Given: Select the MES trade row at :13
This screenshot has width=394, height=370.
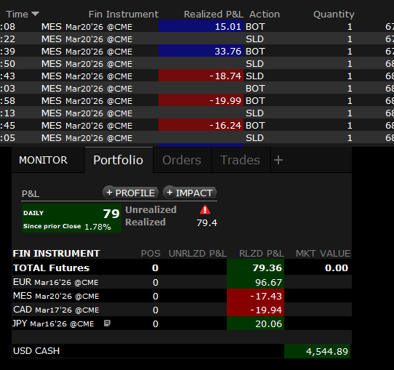Looking at the screenshot, I should coord(197,113).
